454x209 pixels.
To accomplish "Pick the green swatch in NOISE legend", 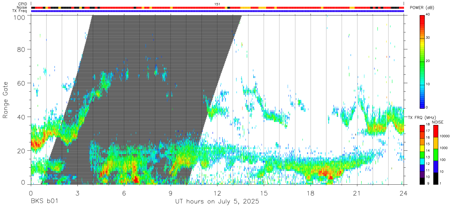I will point(436,154).
